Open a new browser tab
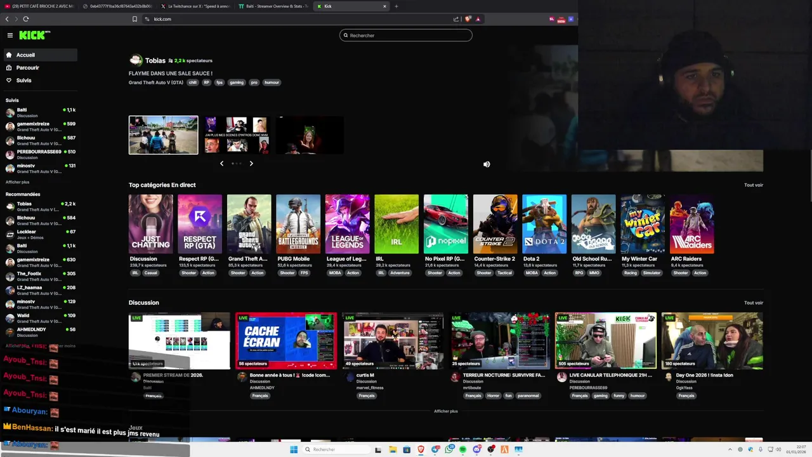812x457 pixels. coord(396,6)
